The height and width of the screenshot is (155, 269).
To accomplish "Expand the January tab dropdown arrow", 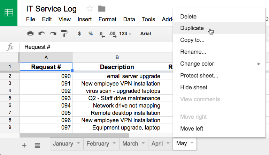I will (x=78, y=143).
